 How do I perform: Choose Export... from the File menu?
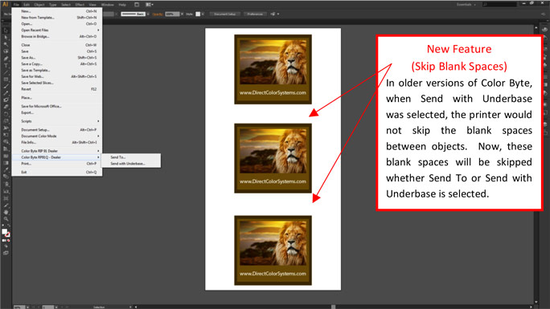coord(57,112)
